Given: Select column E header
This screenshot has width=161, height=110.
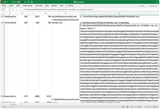Looking at the screenshot, I should click(x=65, y=13).
